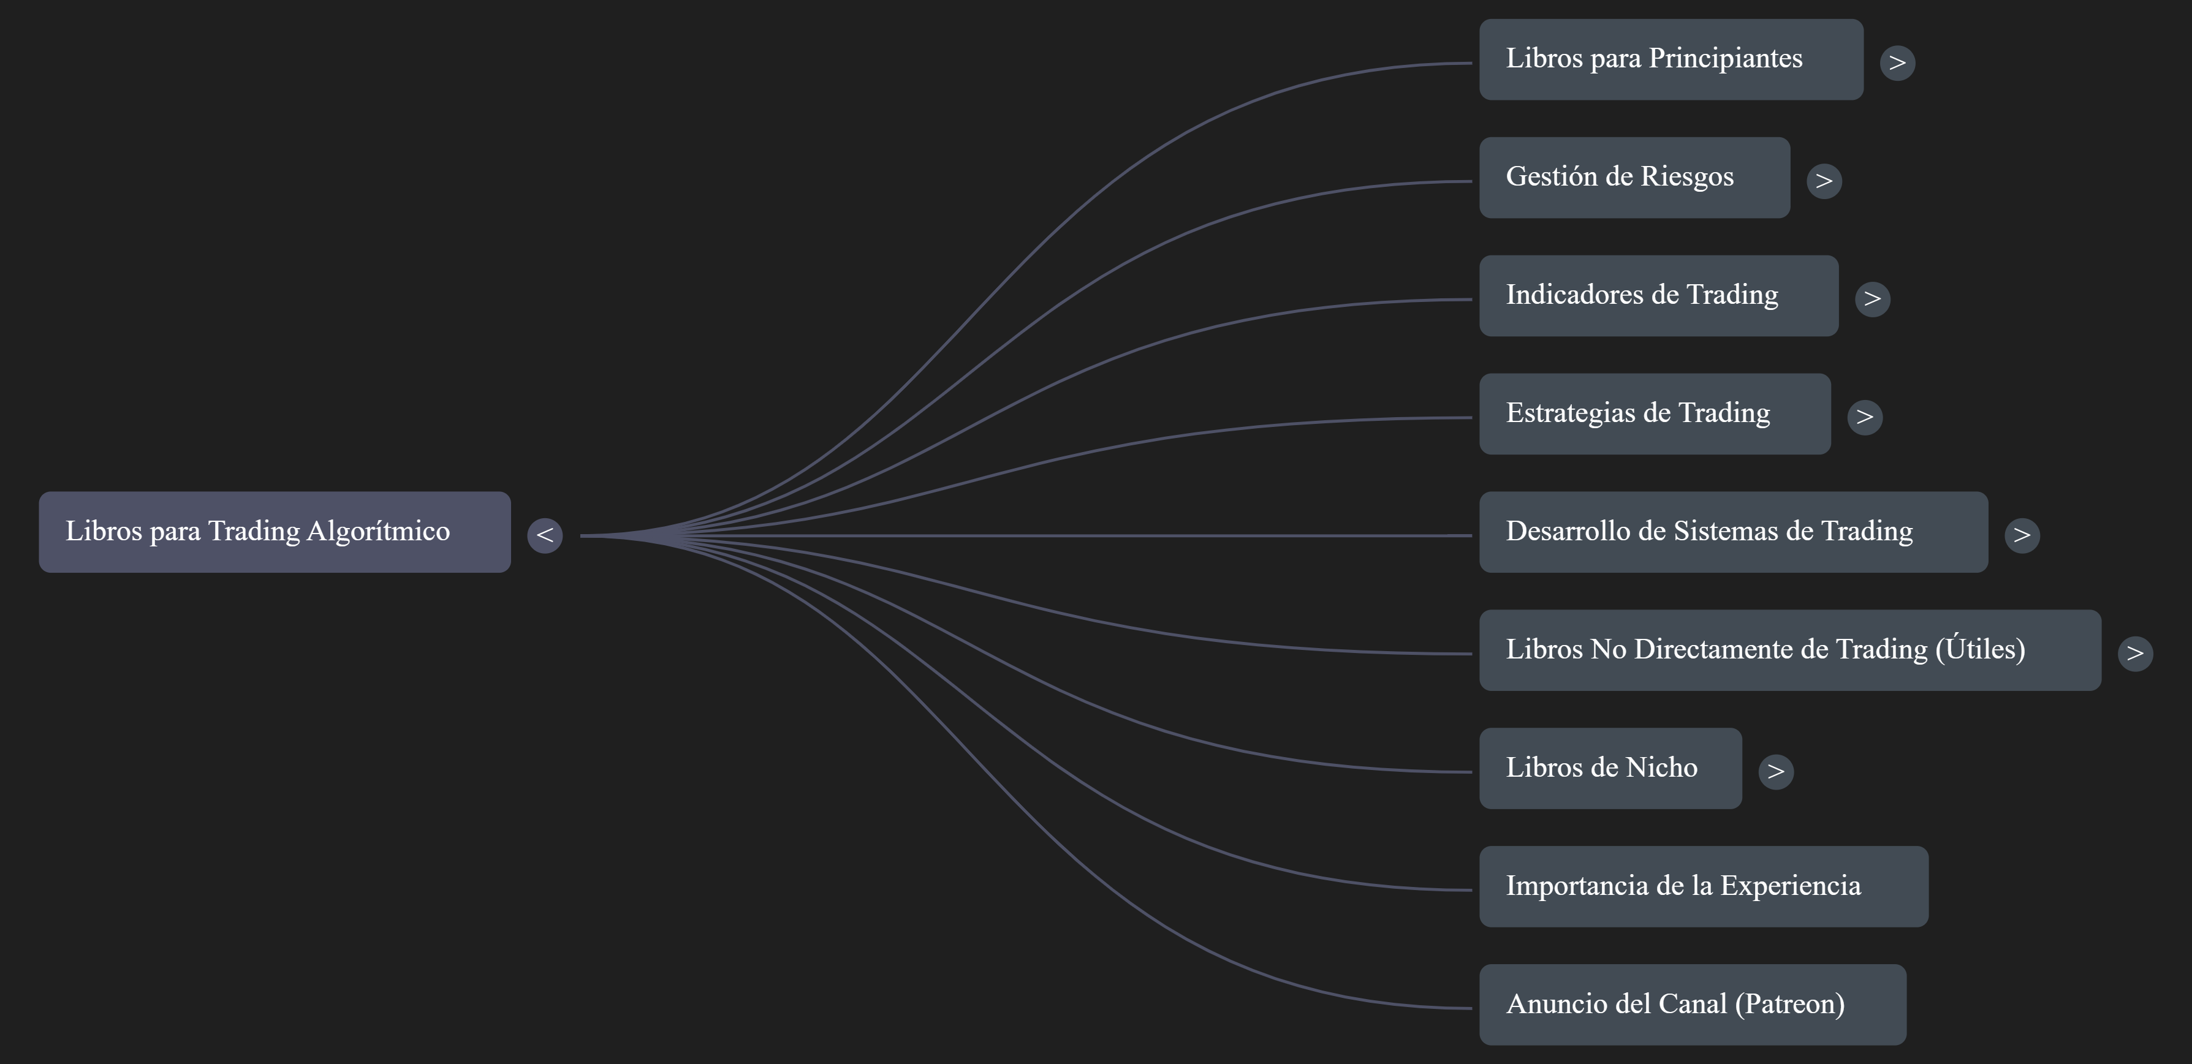Click the Gestión de Riesgos node
Image resolution: width=2192 pixels, height=1064 pixels.
tap(1634, 178)
